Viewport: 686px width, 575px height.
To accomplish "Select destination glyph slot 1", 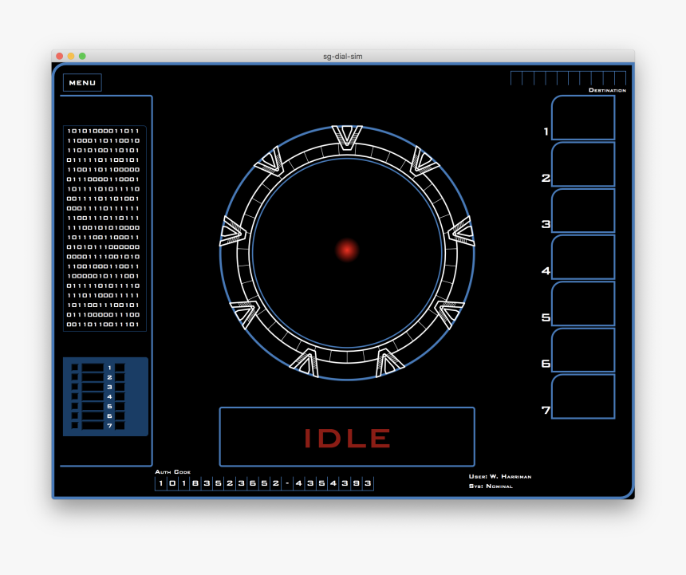I will click(583, 118).
